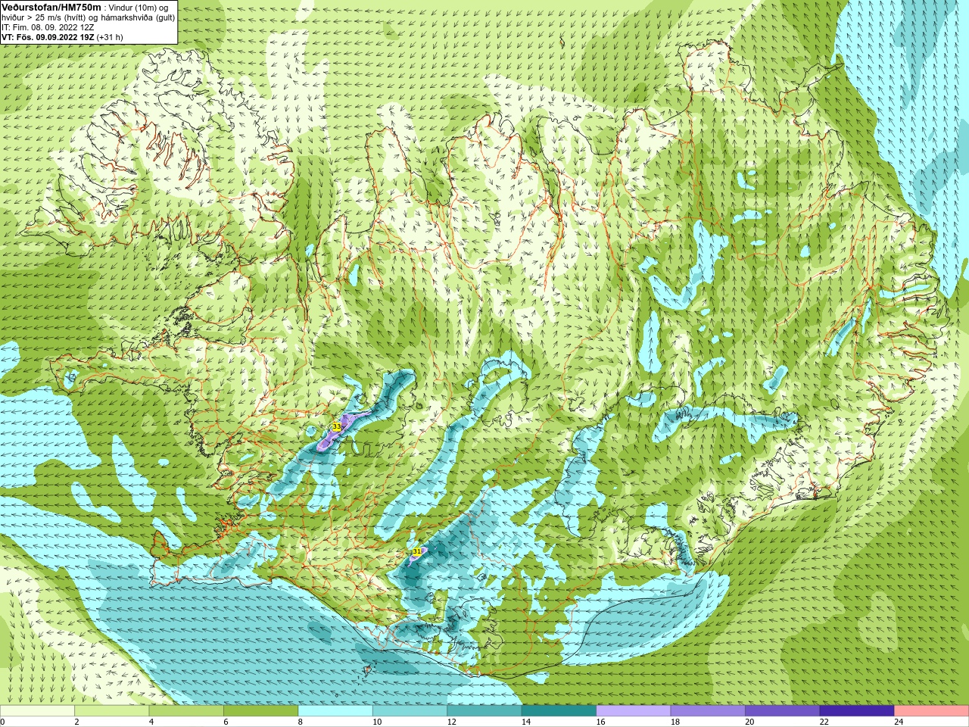Click the legend scale label '10'
969x727 pixels.
click(377, 722)
